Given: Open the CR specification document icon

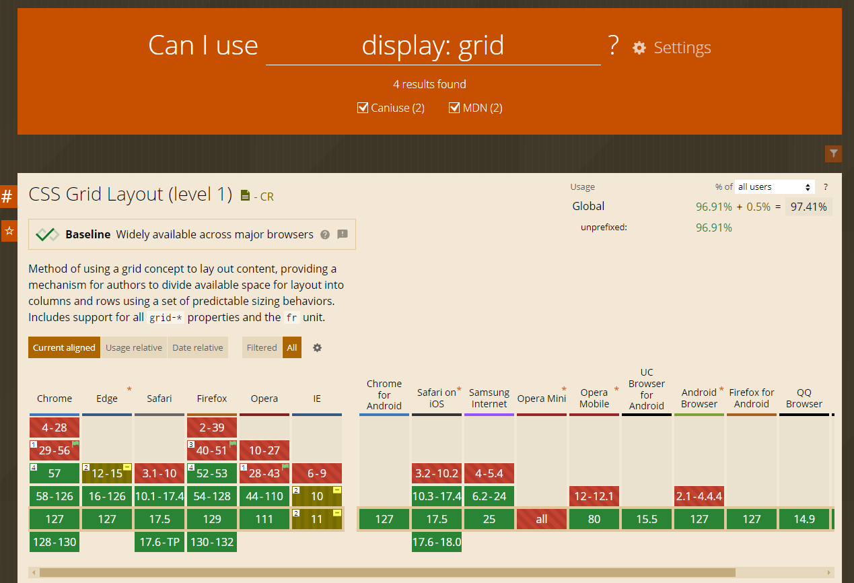Looking at the screenshot, I should (x=246, y=197).
